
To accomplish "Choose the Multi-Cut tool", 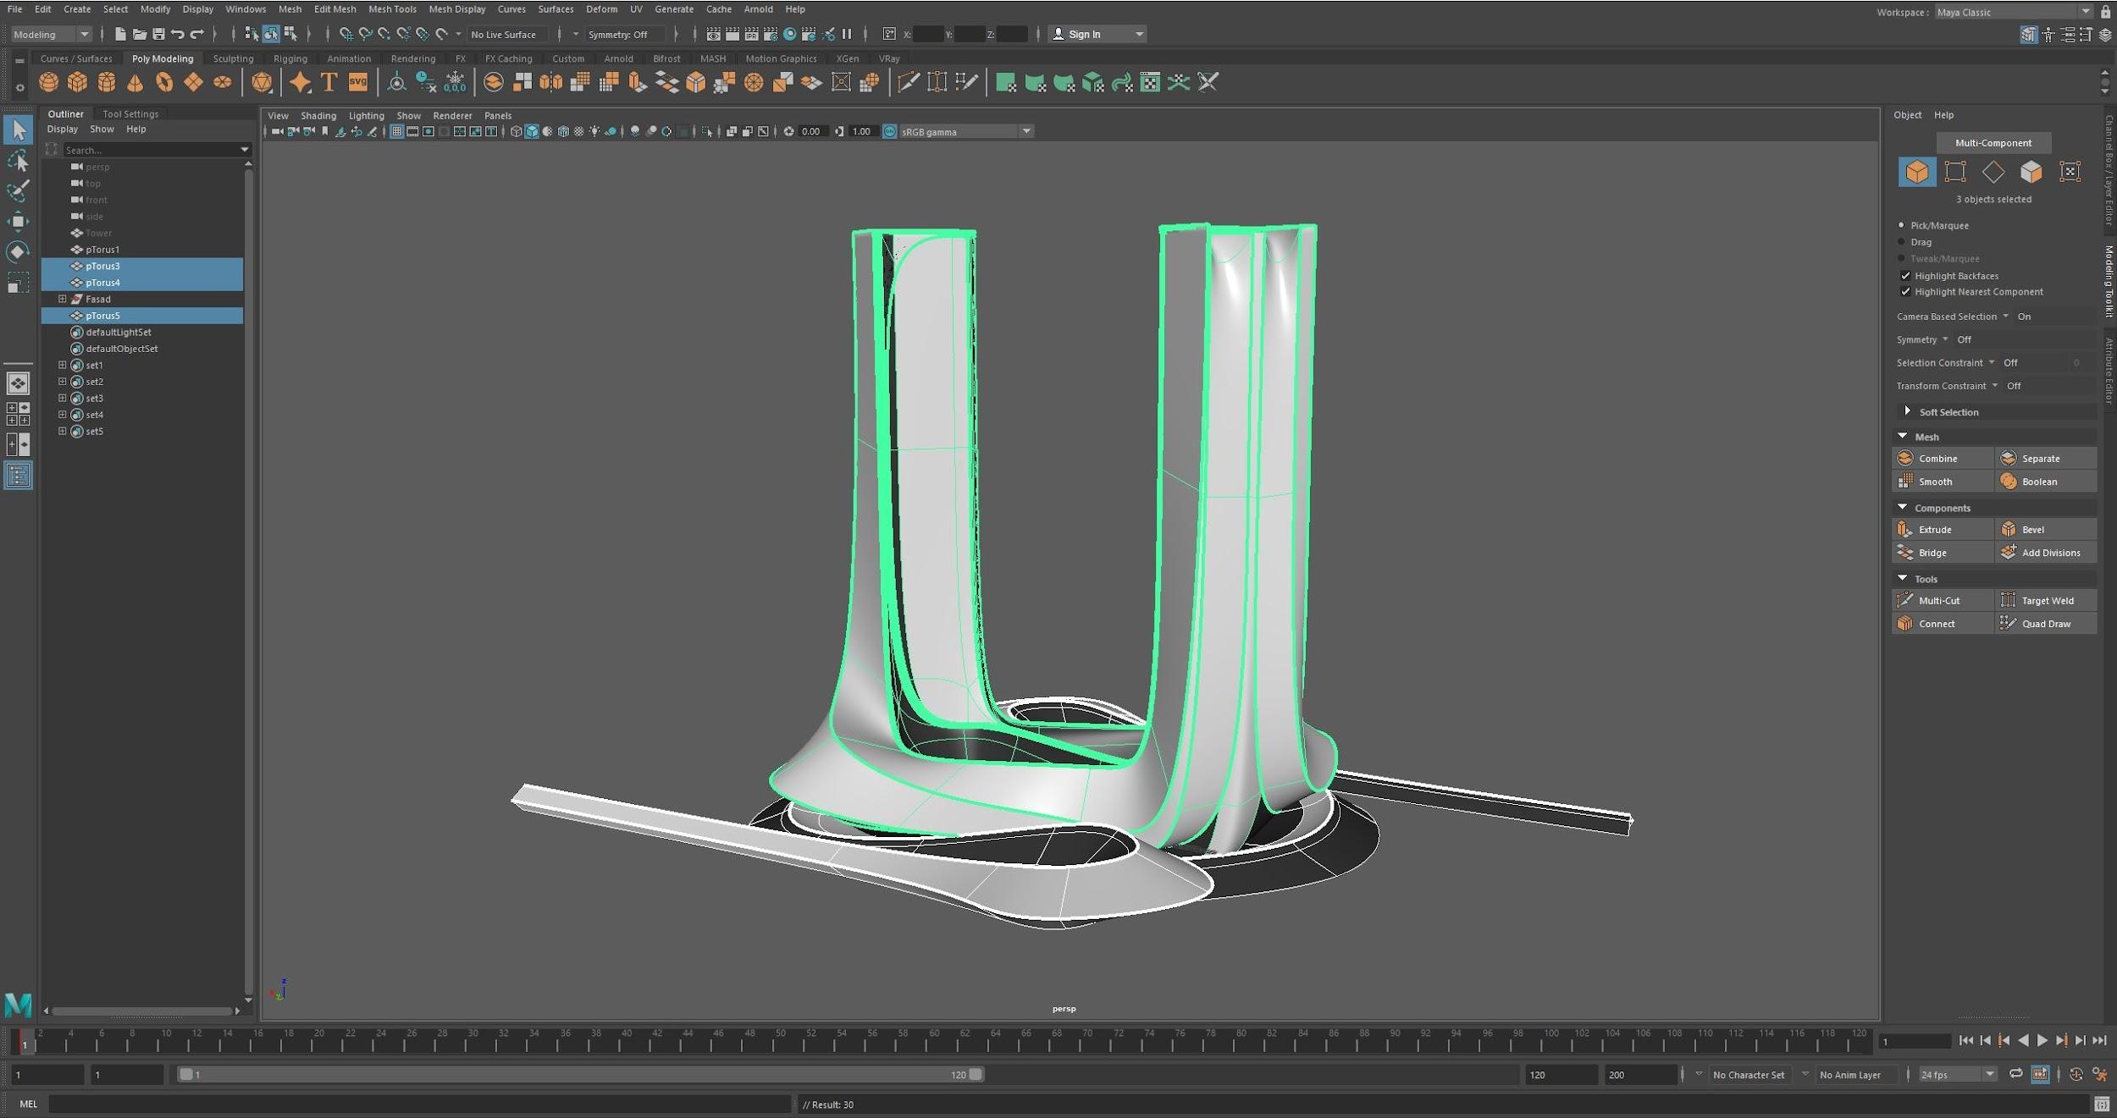I will 1938,601.
